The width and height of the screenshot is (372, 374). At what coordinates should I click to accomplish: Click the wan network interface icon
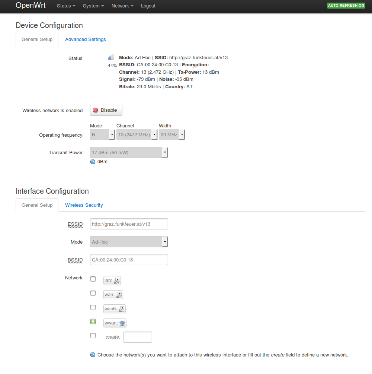119,295
